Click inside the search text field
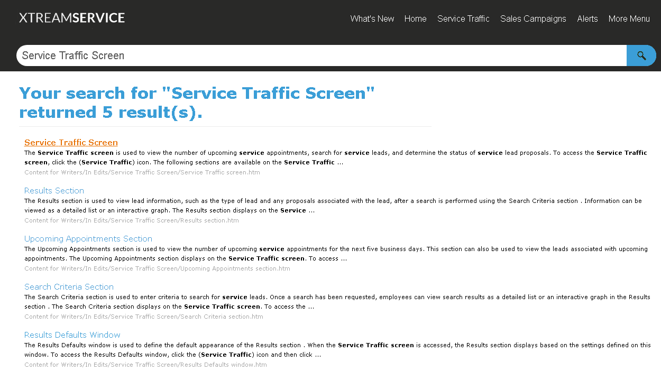Viewport: 661px width, 371px height. pos(317,55)
